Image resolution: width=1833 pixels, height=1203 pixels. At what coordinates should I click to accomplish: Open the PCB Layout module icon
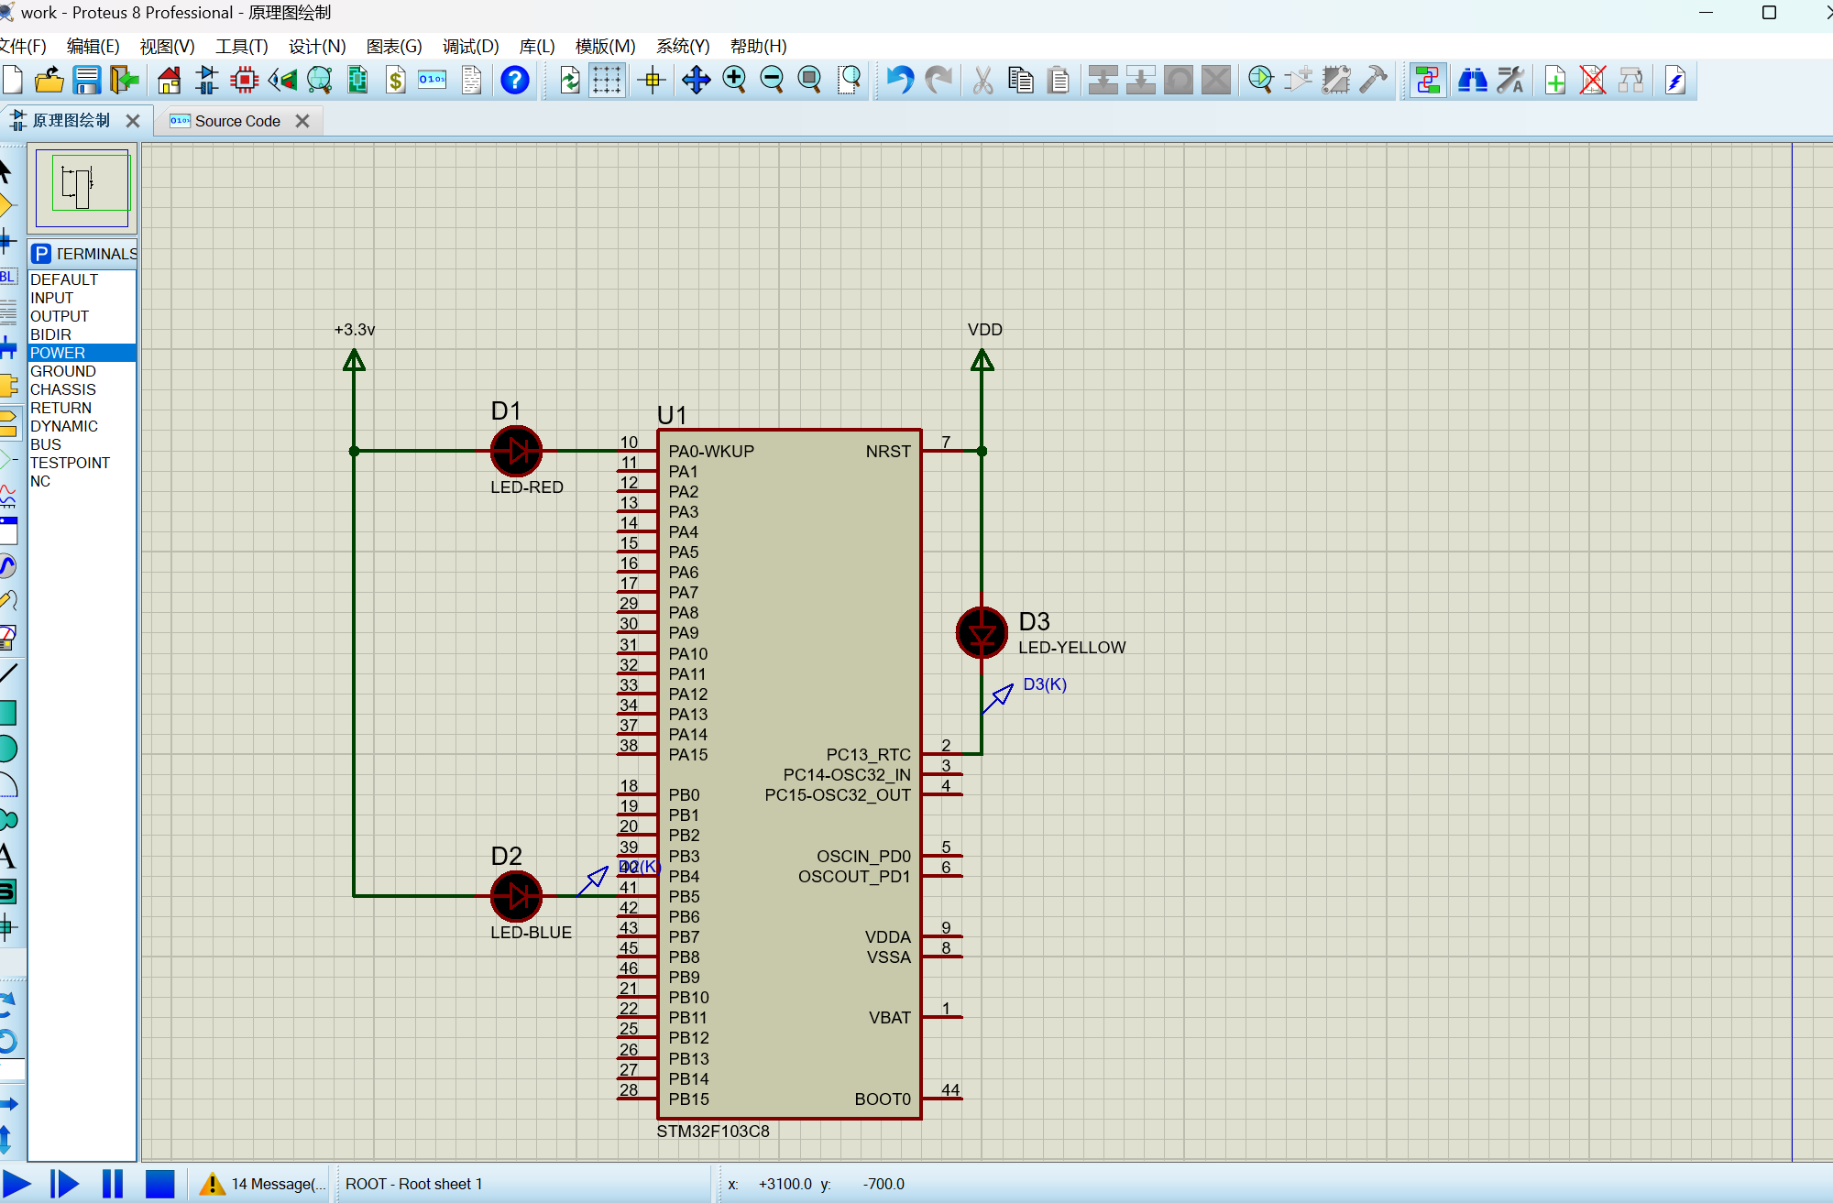pos(245,81)
